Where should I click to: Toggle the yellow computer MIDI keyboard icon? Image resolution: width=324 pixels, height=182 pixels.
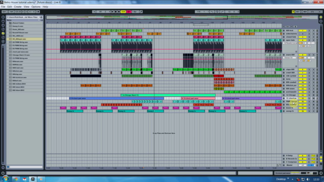[x=293, y=12]
